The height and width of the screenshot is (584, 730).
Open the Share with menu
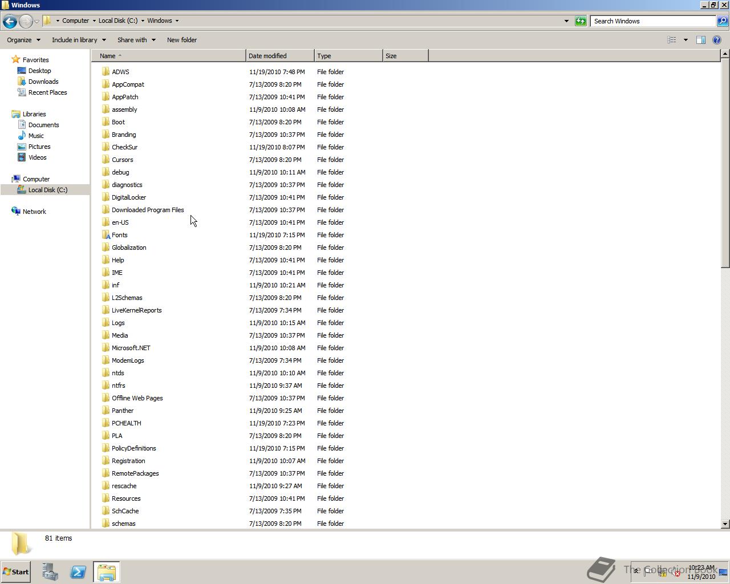pos(136,40)
